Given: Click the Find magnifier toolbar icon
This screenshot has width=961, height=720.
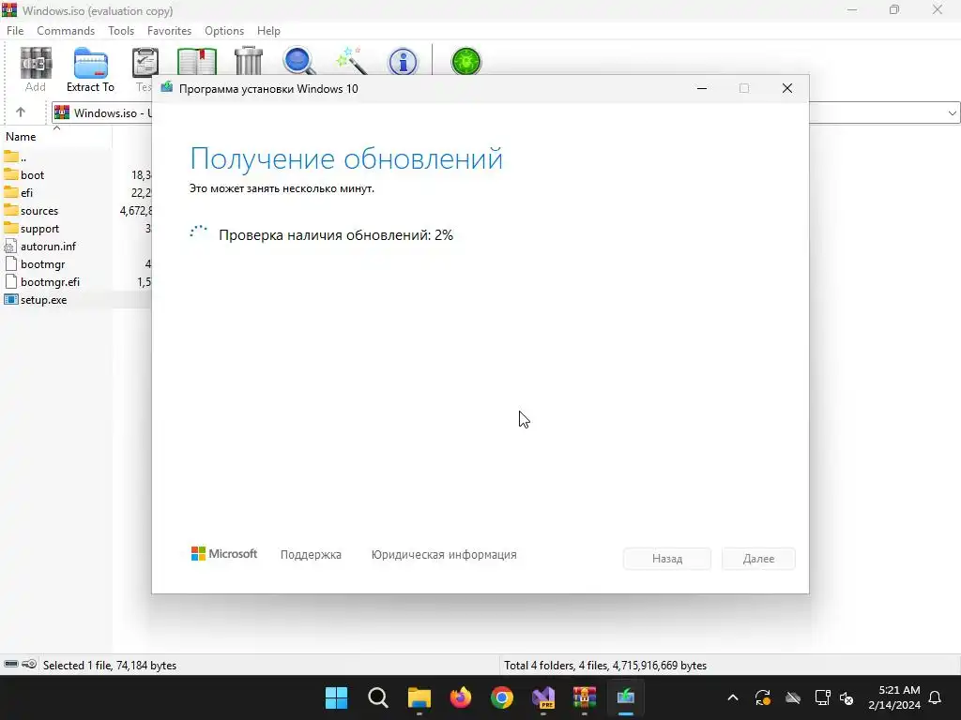Looking at the screenshot, I should point(299,61).
